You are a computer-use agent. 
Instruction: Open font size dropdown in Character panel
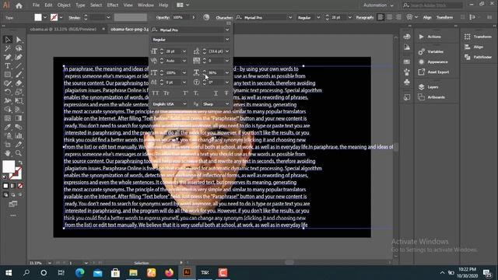(184, 51)
